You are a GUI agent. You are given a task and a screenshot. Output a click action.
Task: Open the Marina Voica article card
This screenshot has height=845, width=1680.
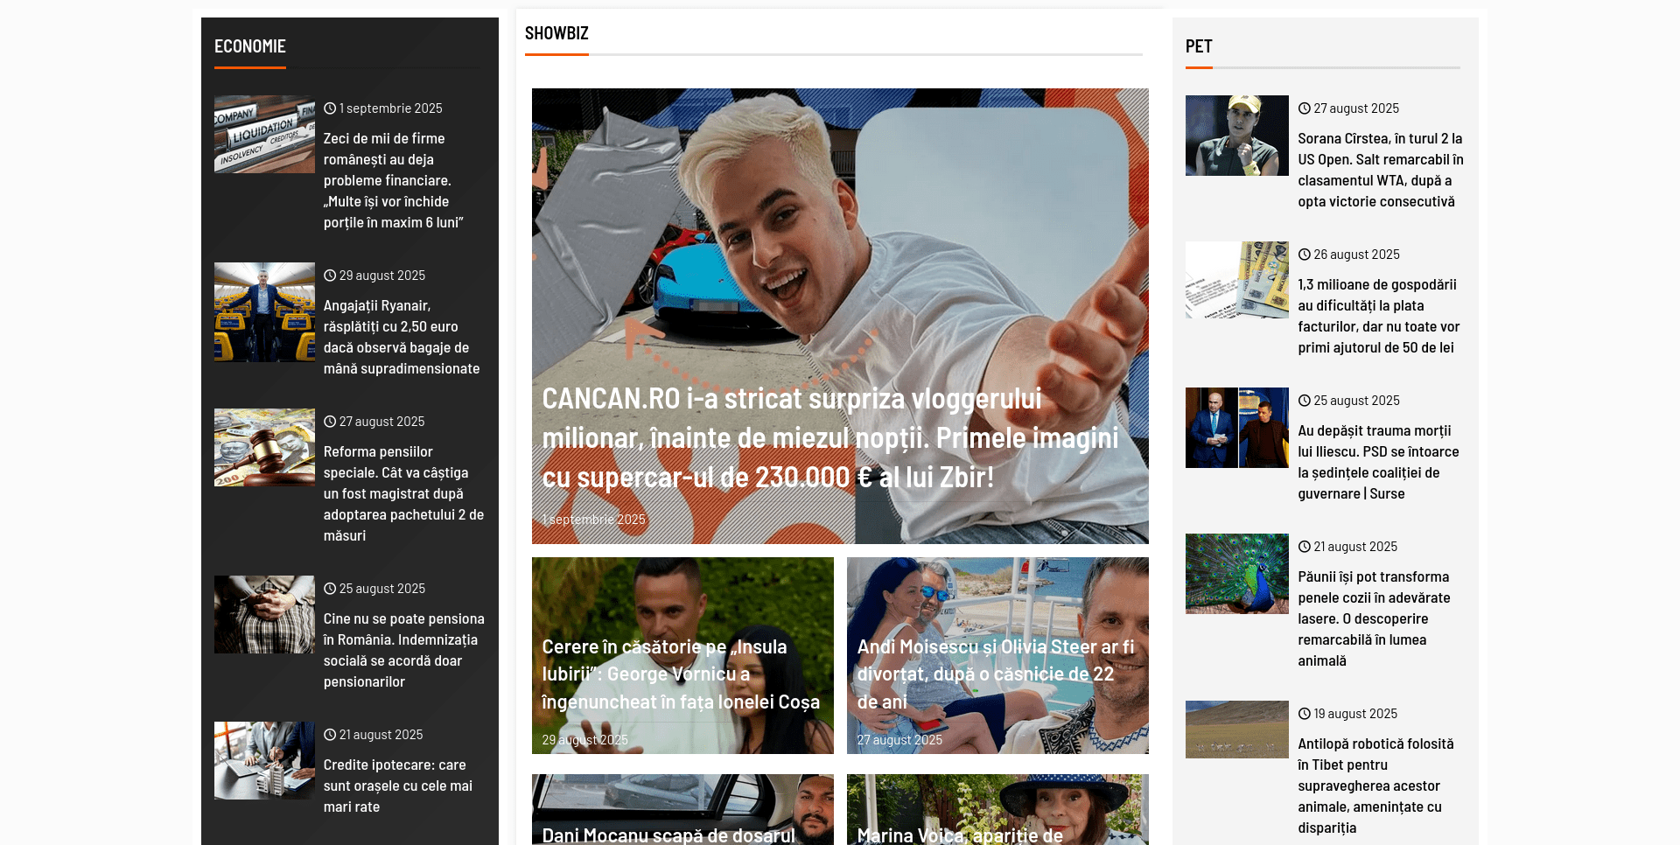(960, 835)
